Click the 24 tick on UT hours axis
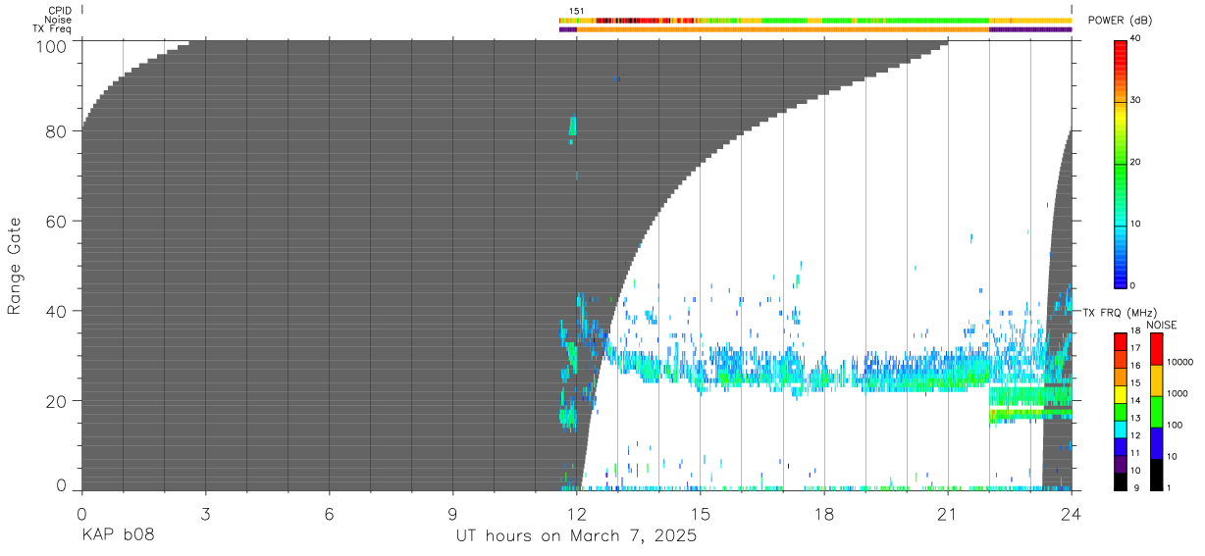1205x556 pixels. (1071, 514)
